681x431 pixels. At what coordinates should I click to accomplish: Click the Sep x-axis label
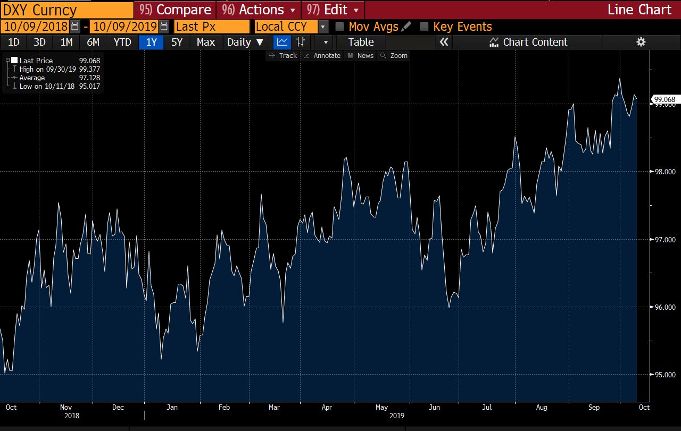click(594, 408)
